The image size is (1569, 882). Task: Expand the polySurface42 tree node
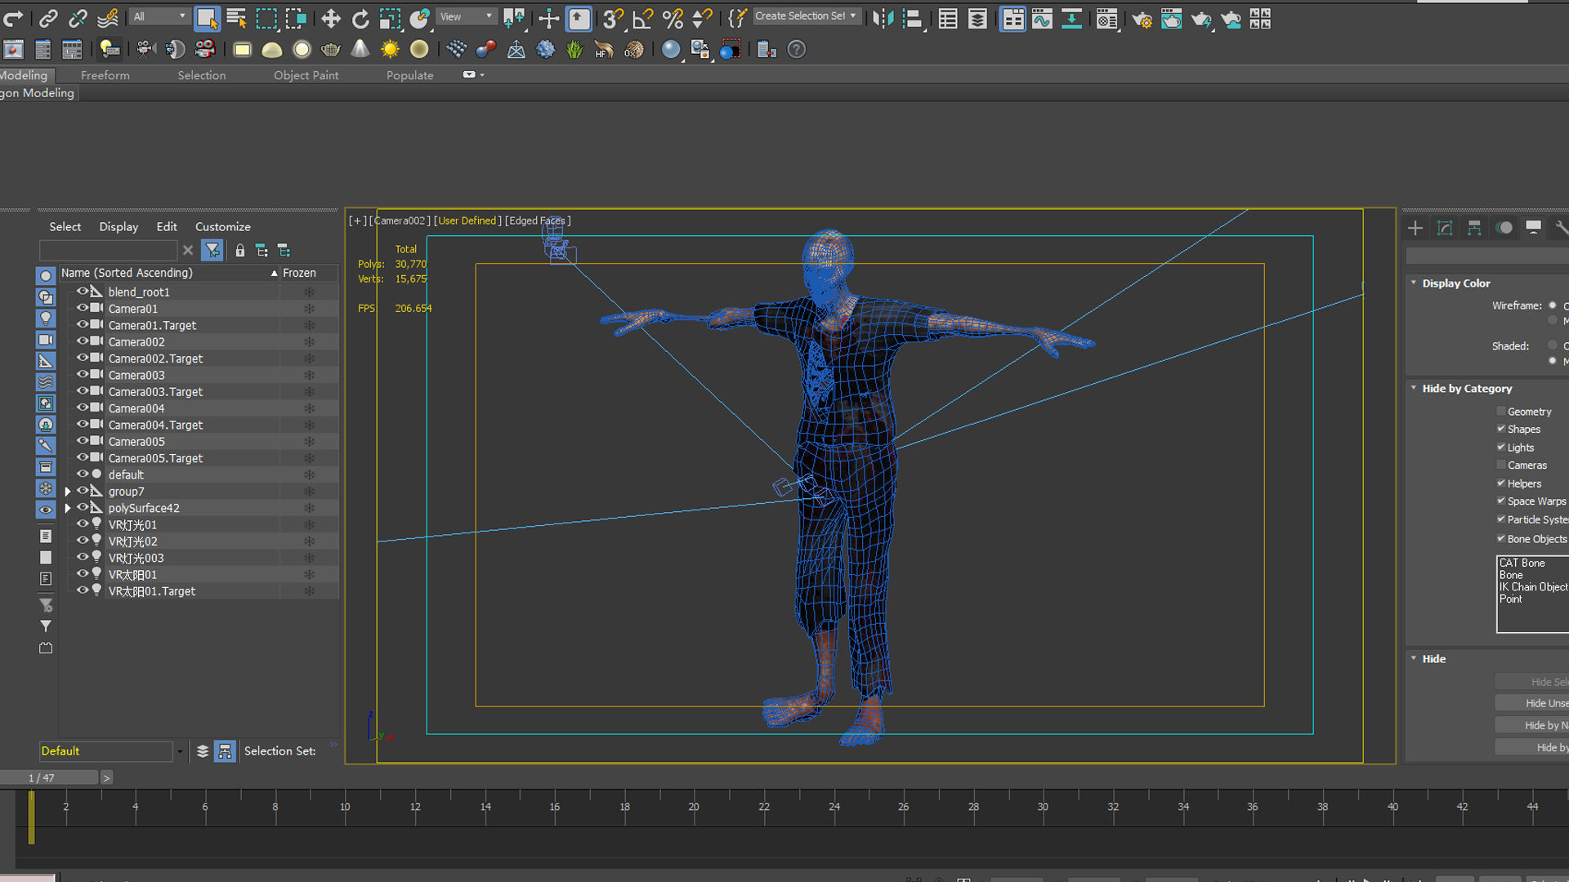pyautogui.click(x=68, y=508)
